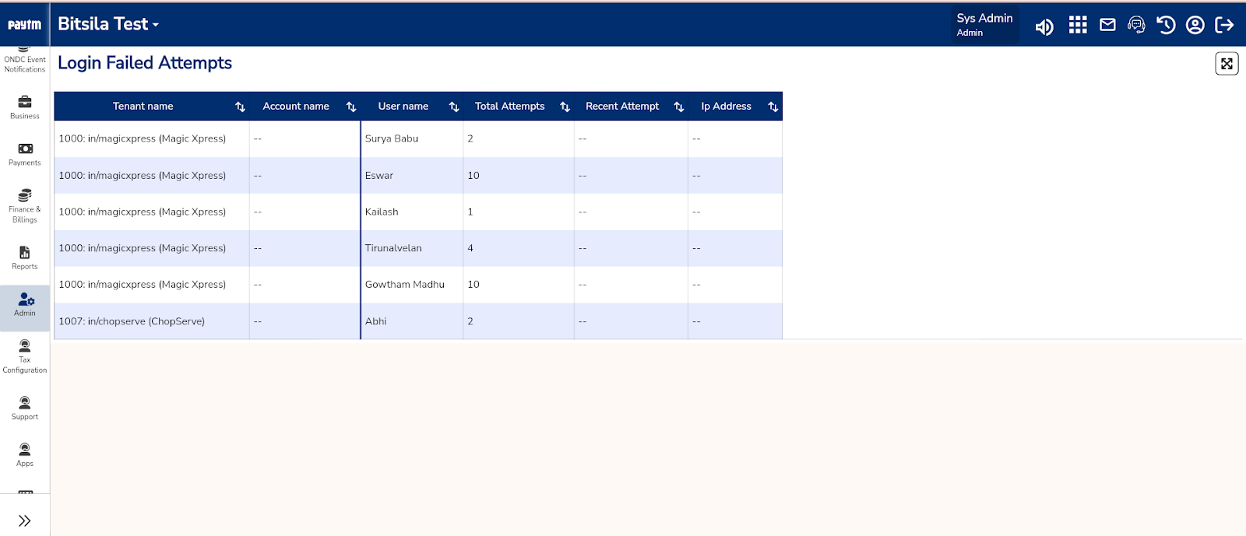Open ONDC Event Notifications in sidebar
This screenshot has width=1246, height=536.
pyautogui.click(x=25, y=61)
